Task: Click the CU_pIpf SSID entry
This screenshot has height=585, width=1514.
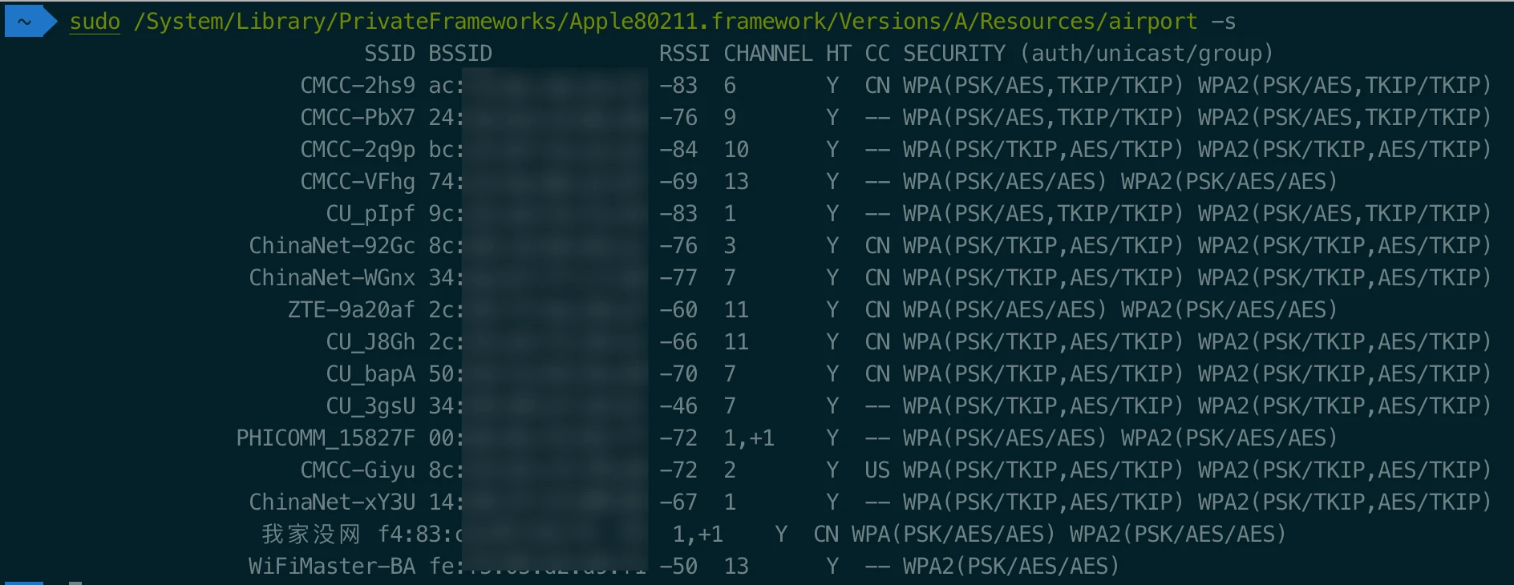Action: tap(370, 214)
